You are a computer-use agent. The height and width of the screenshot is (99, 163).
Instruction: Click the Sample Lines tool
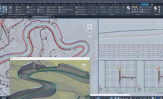[x=80, y=10]
